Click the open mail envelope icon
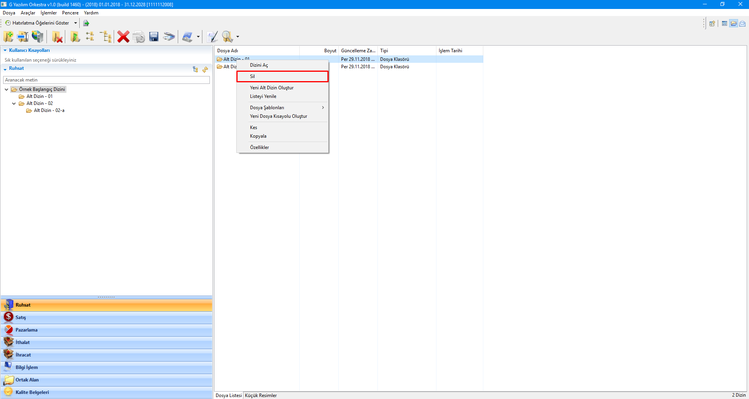The width and height of the screenshot is (749, 399). pyautogui.click(x=742, y=23)
